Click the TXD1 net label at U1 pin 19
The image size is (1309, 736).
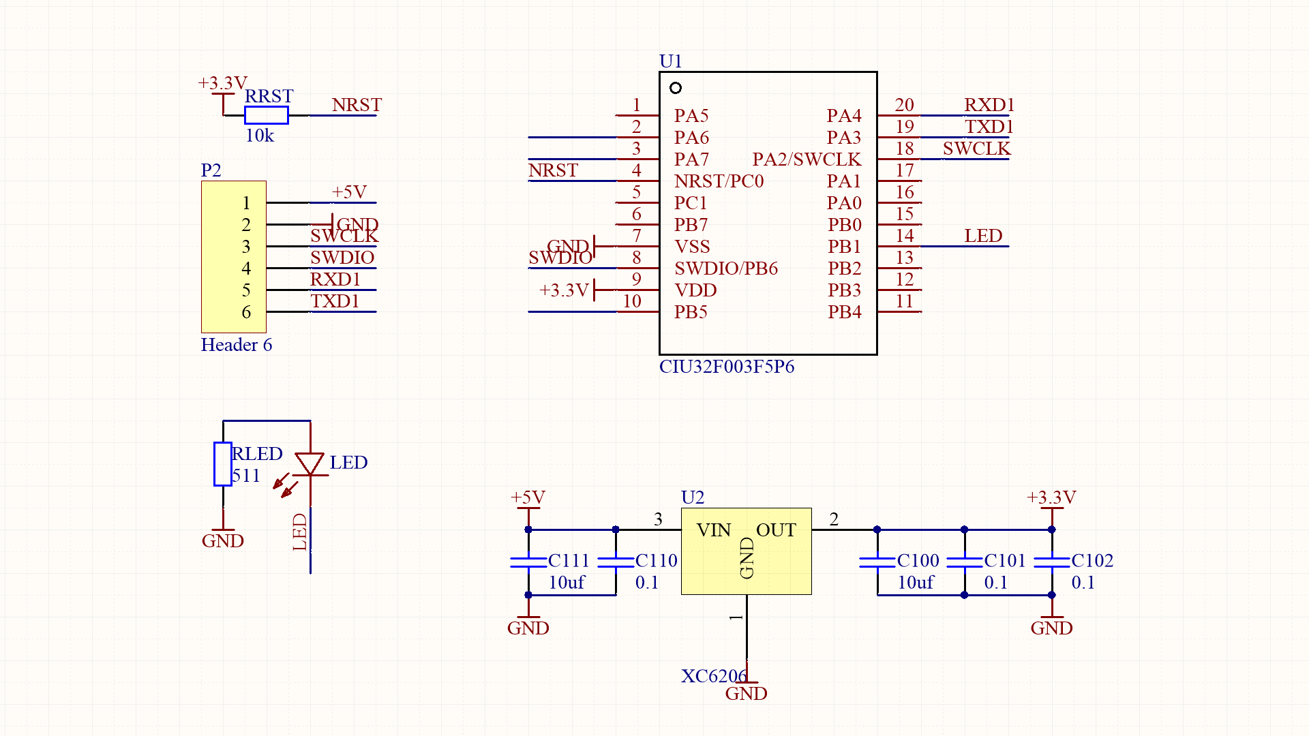990,127
